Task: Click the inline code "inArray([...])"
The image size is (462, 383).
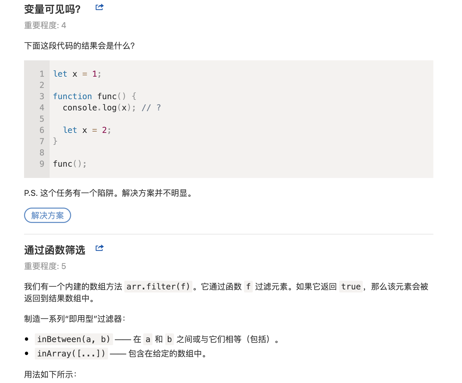Action: 71,354
